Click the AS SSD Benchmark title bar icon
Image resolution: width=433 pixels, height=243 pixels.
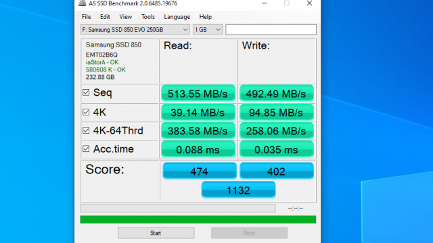(82, 3)
